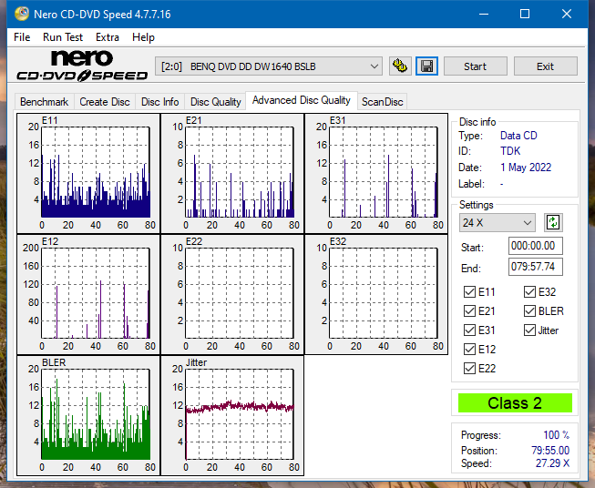Click the E21 error graph
The height and width of the screenshot is (488, 595).
232,174
